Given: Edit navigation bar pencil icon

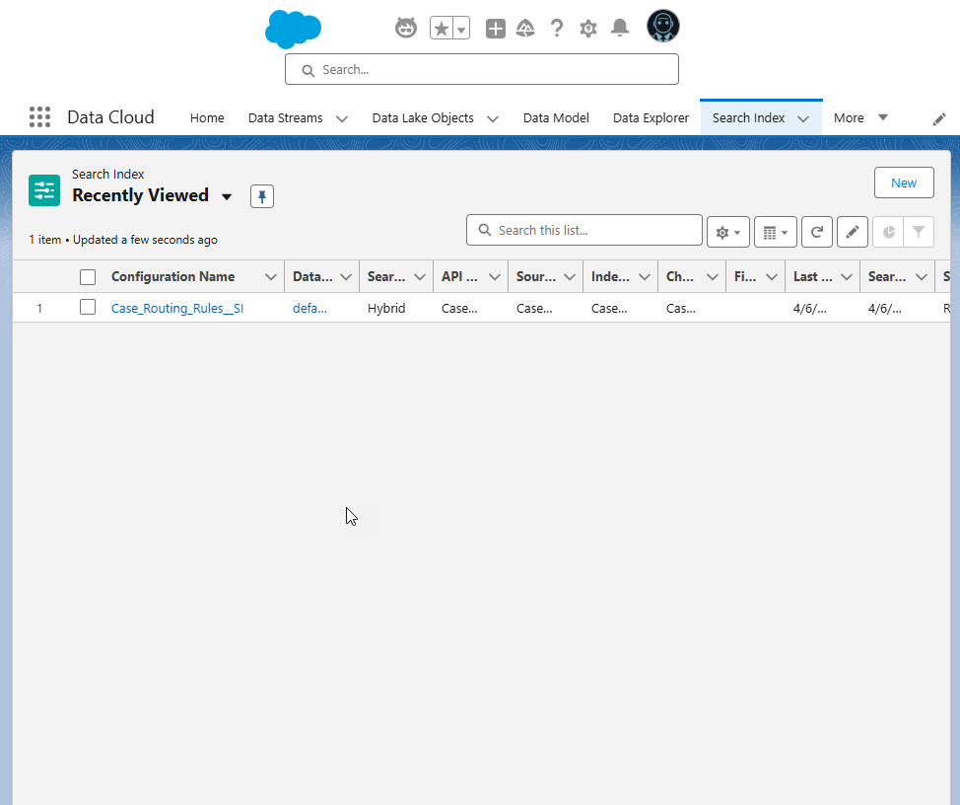Looking at the screenshot, I should tap(938, 118).
